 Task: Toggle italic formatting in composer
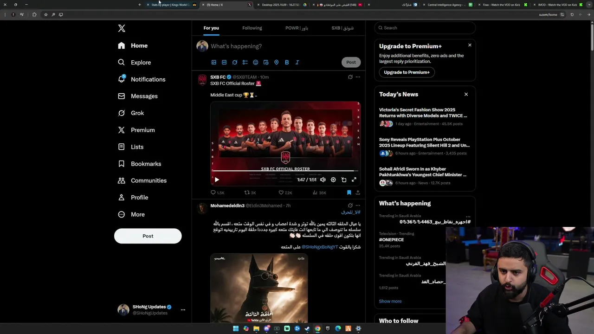(297, 62)
